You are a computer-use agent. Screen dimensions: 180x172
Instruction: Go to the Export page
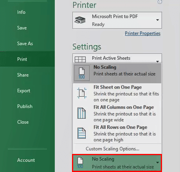[23, 91]
